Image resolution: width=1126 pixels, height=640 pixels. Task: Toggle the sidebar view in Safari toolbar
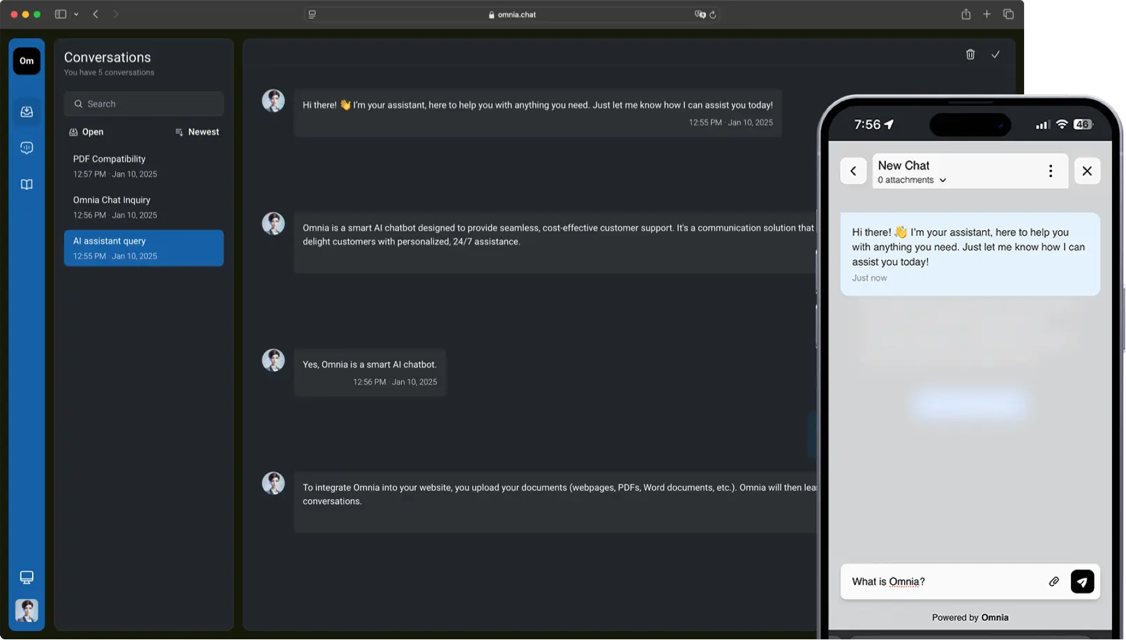[60, 14]
